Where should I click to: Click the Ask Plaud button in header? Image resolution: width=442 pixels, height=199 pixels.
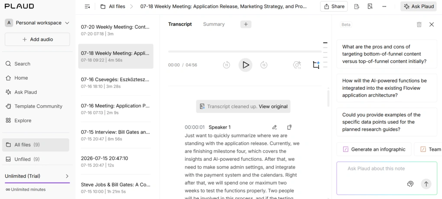point(419,7)
